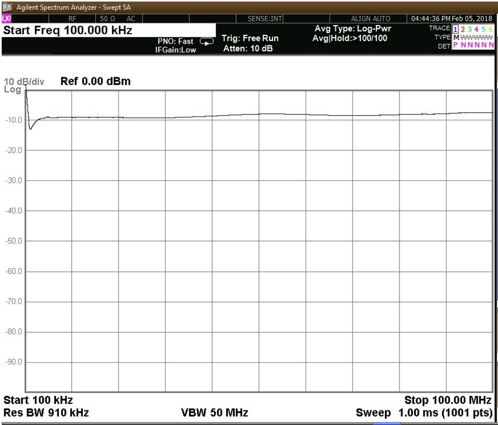Screen dimensions: 498x425
Task: Toggle ALIGN AUTO alignment status
Action: pos(370,18)
